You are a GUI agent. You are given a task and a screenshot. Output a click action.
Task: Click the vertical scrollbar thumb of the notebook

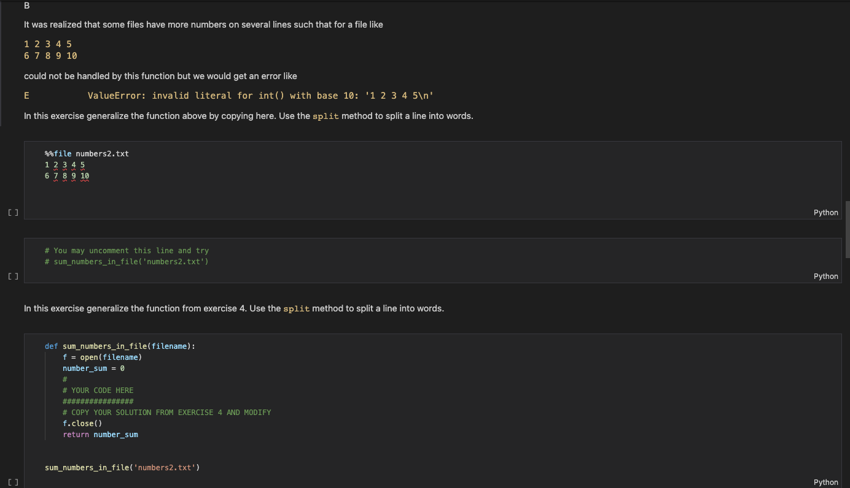[848, 230]
